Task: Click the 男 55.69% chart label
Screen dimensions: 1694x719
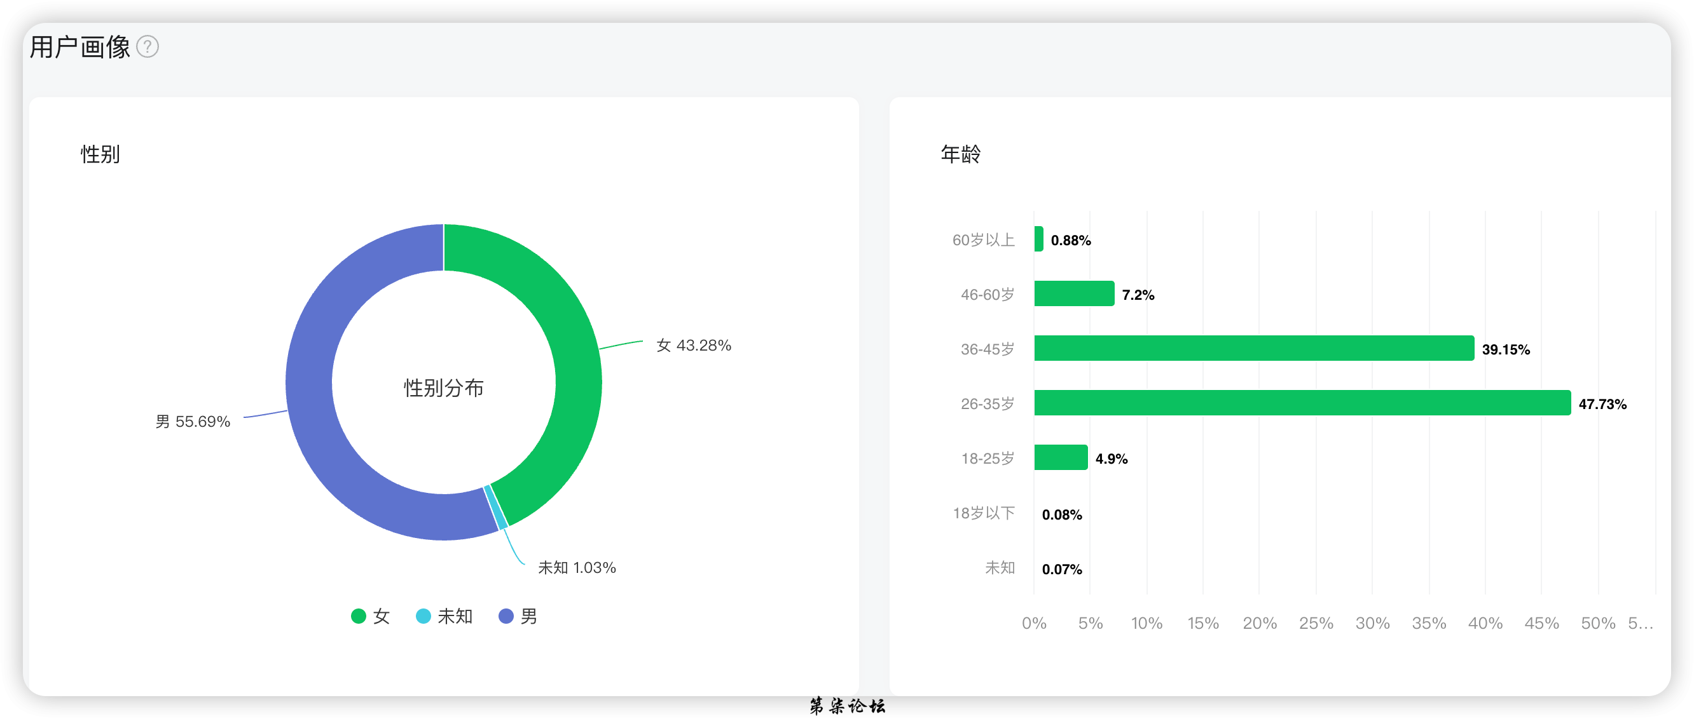Action: [x=193, y=422]
